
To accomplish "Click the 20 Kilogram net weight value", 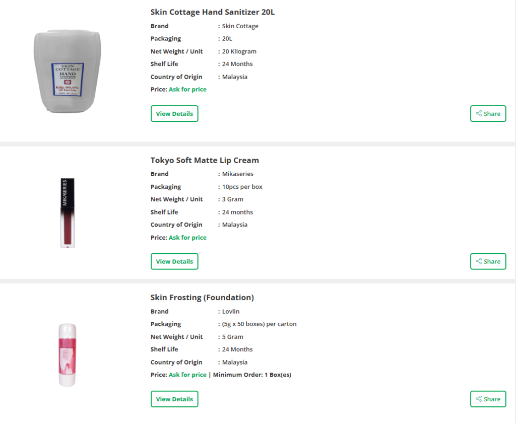I will tap(239, 51).
